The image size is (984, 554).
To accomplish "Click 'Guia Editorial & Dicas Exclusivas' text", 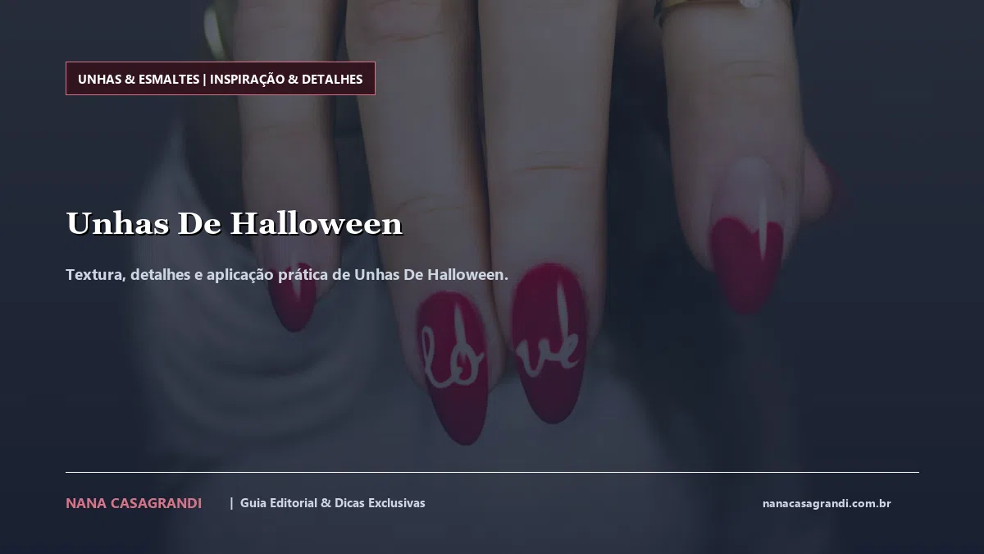I will [x=333, y=503].
